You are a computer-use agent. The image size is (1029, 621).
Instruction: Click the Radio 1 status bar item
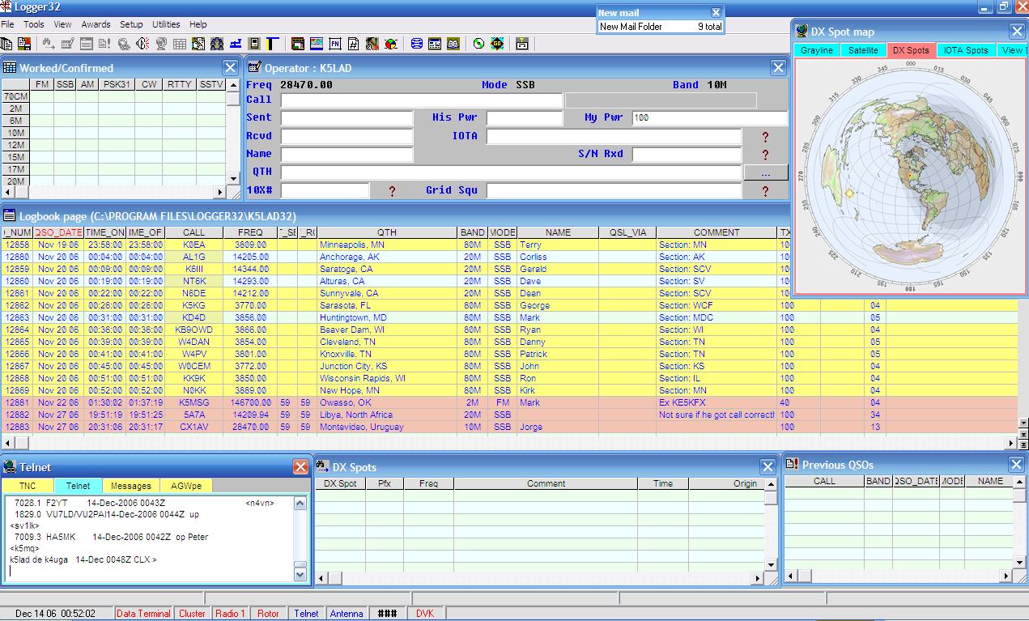tap(230, 614)
